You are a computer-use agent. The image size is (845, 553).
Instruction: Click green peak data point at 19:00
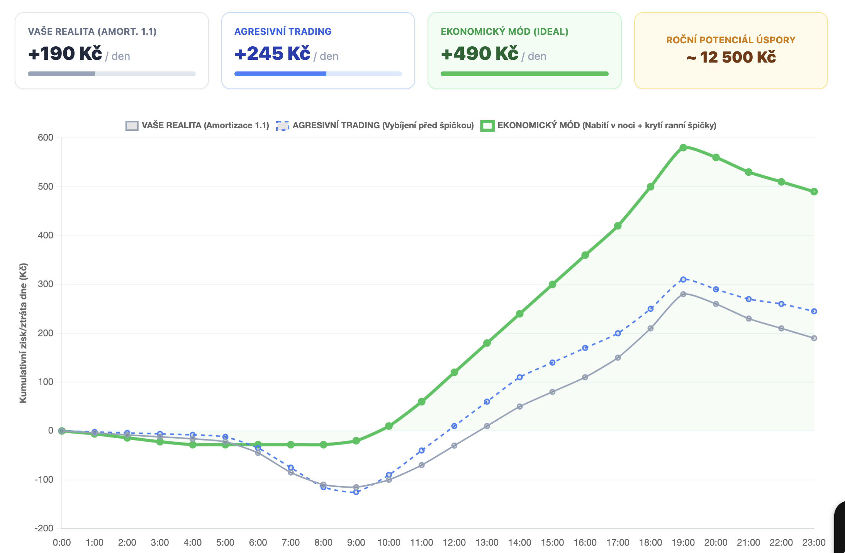(683, 148)
